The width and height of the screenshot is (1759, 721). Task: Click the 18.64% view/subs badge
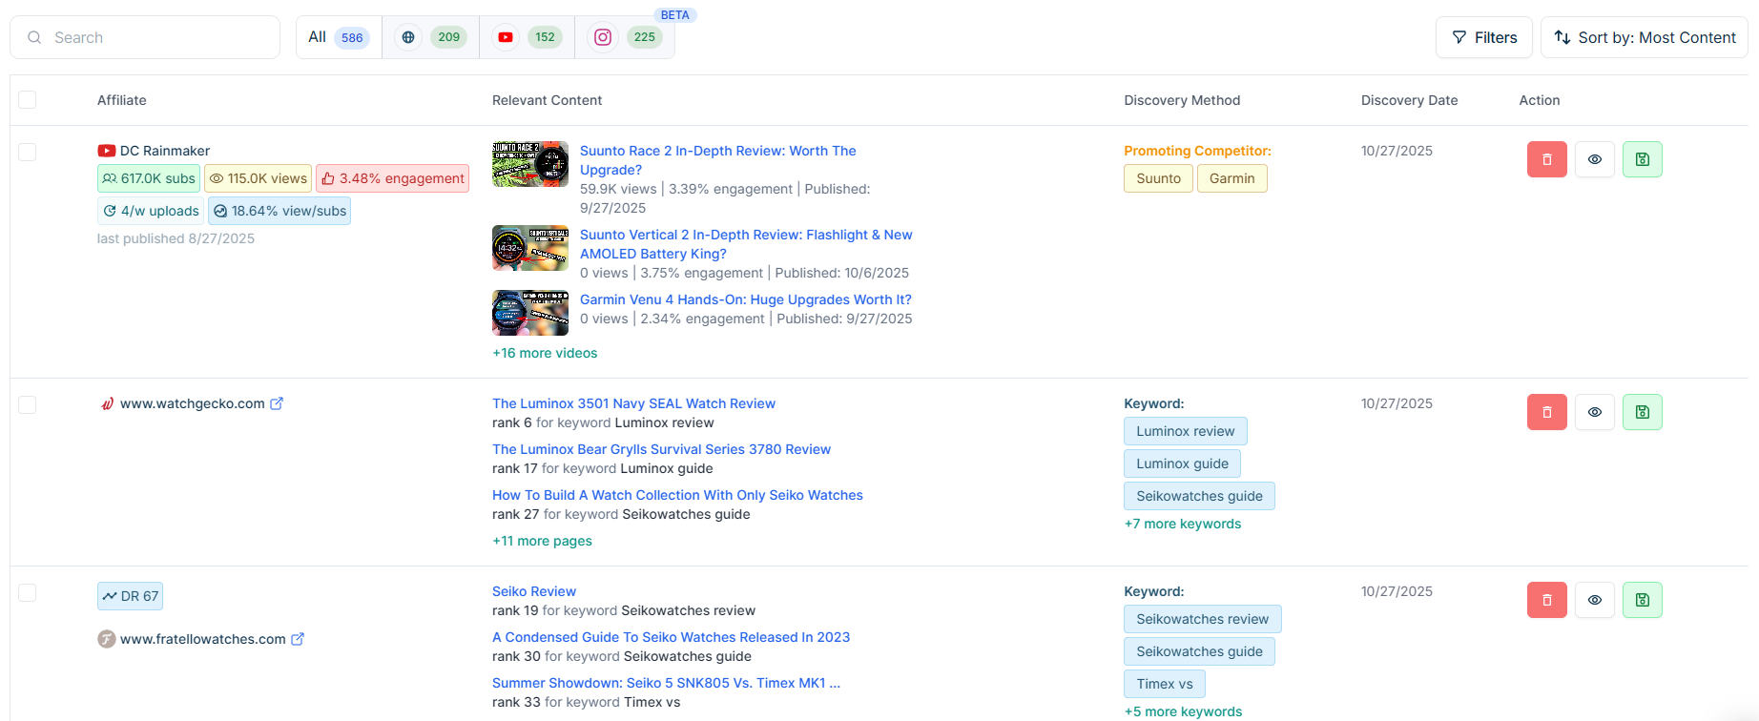(279, 211)
